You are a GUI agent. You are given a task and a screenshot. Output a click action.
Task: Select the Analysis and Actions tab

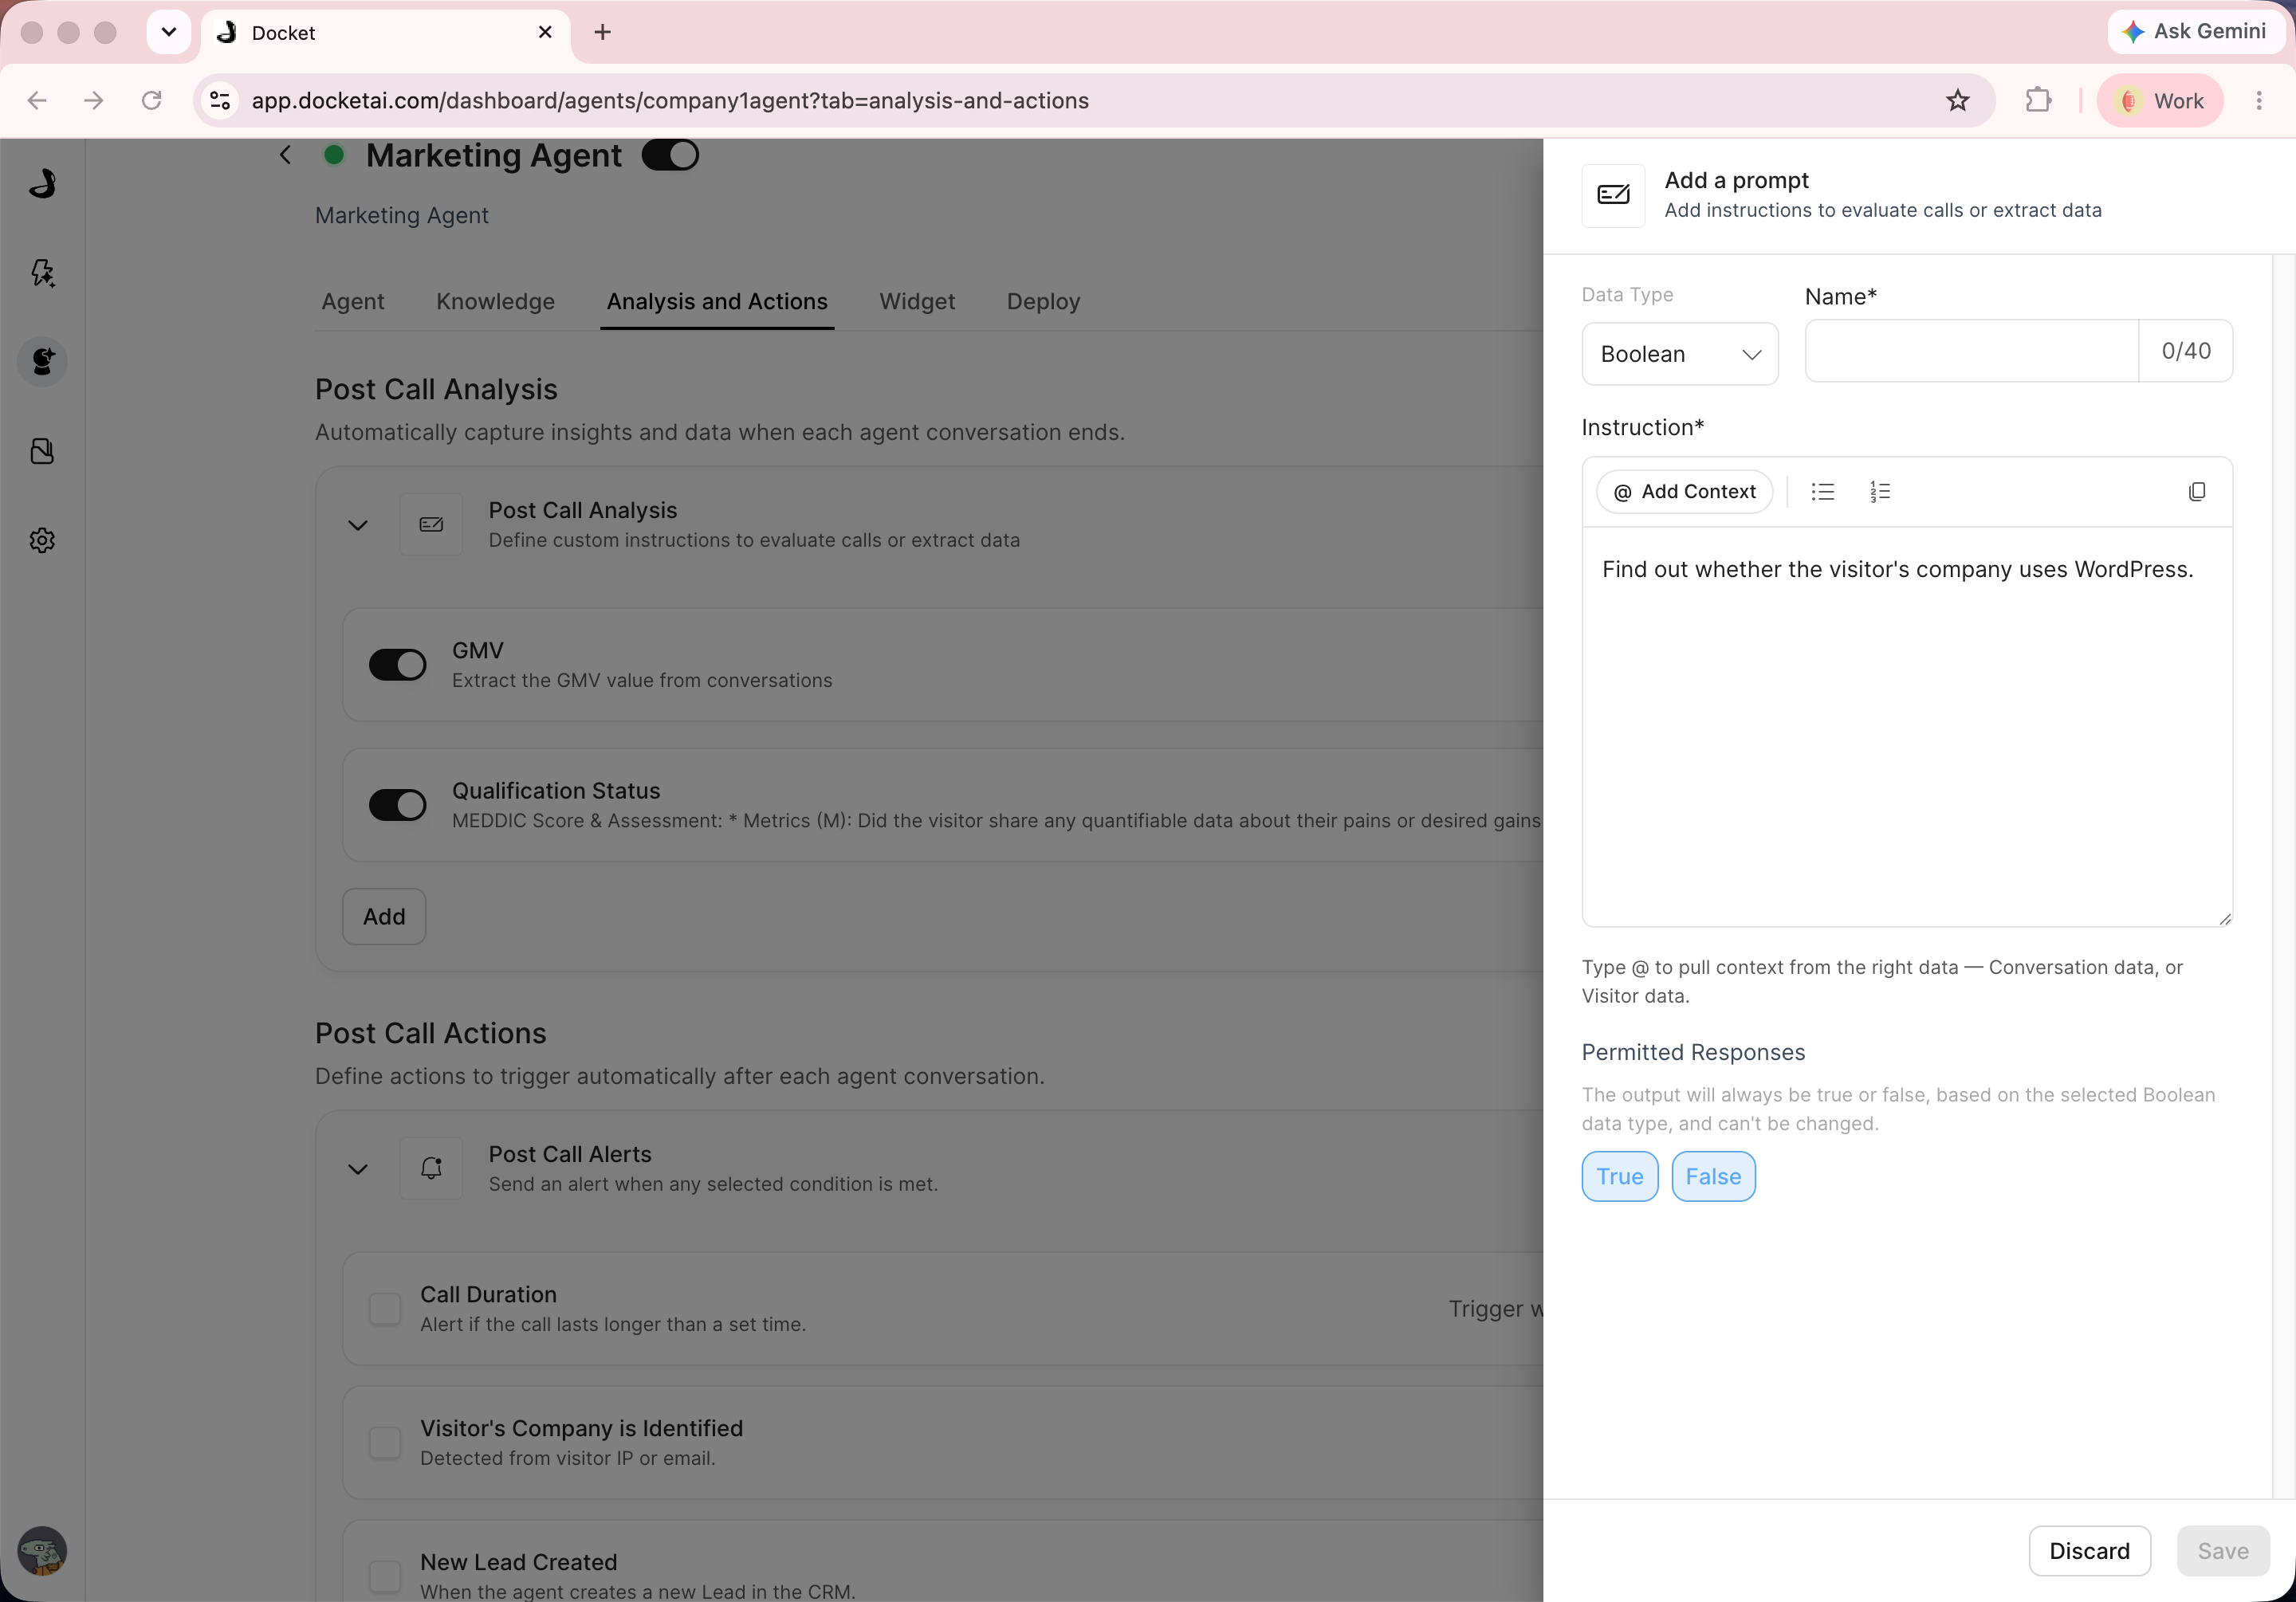(x=717, y=301)
